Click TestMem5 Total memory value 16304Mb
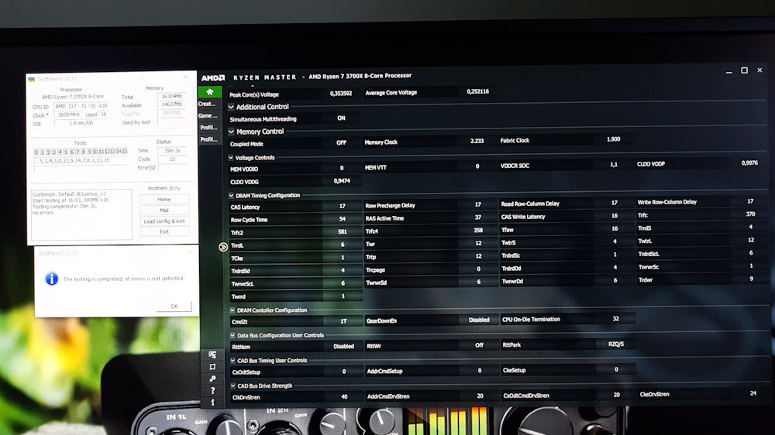Viewport: 775px width, 435px height. coord(171,96)
